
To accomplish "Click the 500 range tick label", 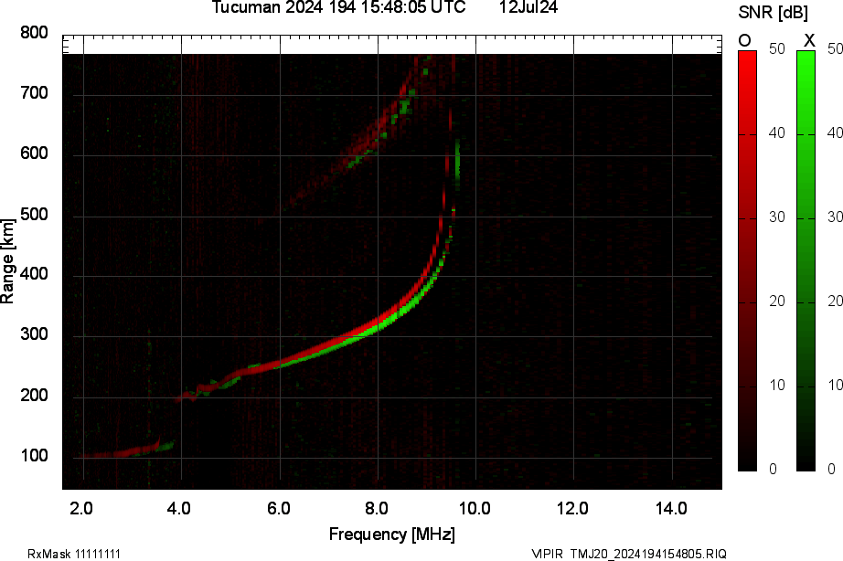I will (35, 215).
